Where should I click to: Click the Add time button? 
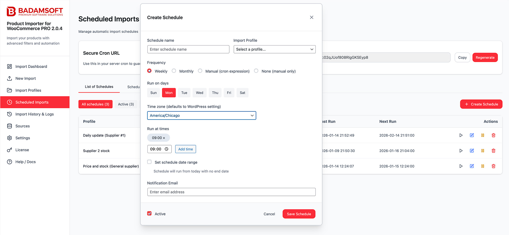point(186,149)
